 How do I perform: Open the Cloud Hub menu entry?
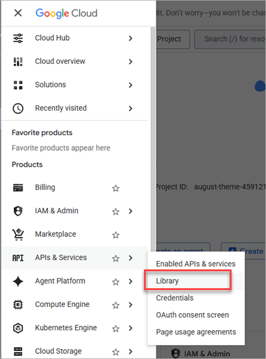[52, 38]
